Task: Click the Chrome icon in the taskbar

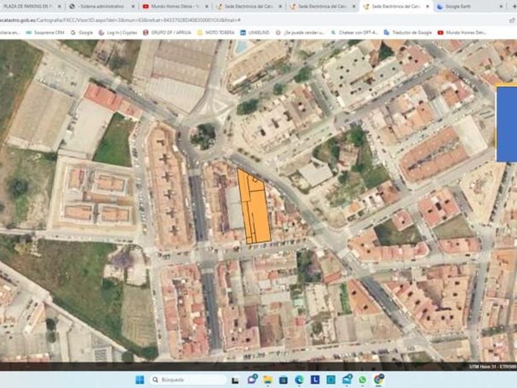Action: [x=379, y=379]
